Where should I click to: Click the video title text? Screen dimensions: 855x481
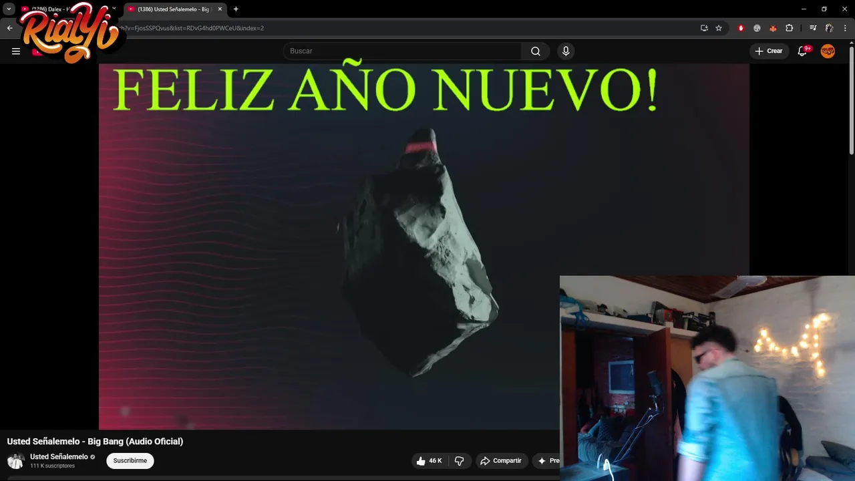pos(95,442)
